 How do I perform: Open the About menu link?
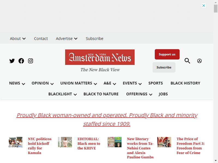(x=15, y=39)
